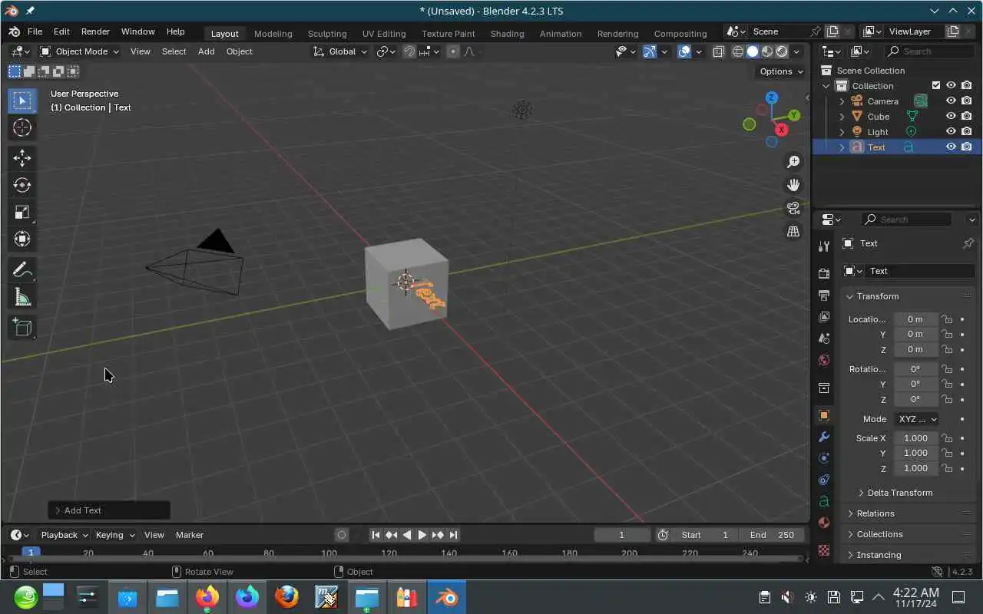Hide the Cube in viewport
The width and height of the screenshot is (983, 614).
[x=951, y=116]
